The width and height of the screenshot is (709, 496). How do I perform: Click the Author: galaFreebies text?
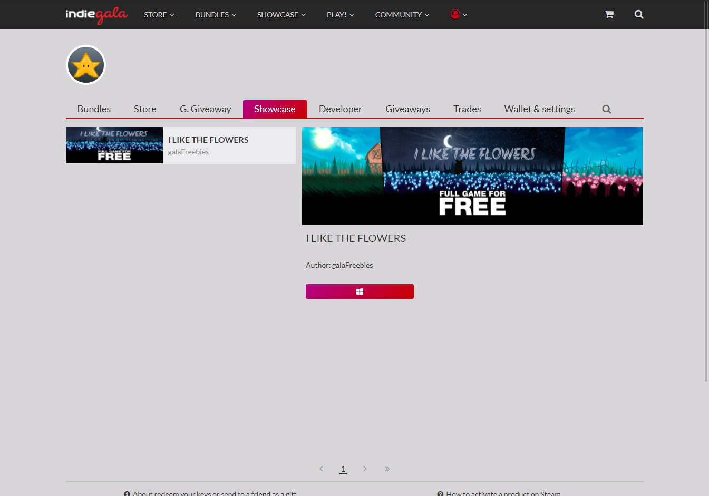pyautogui.click(x=339, y=265)
